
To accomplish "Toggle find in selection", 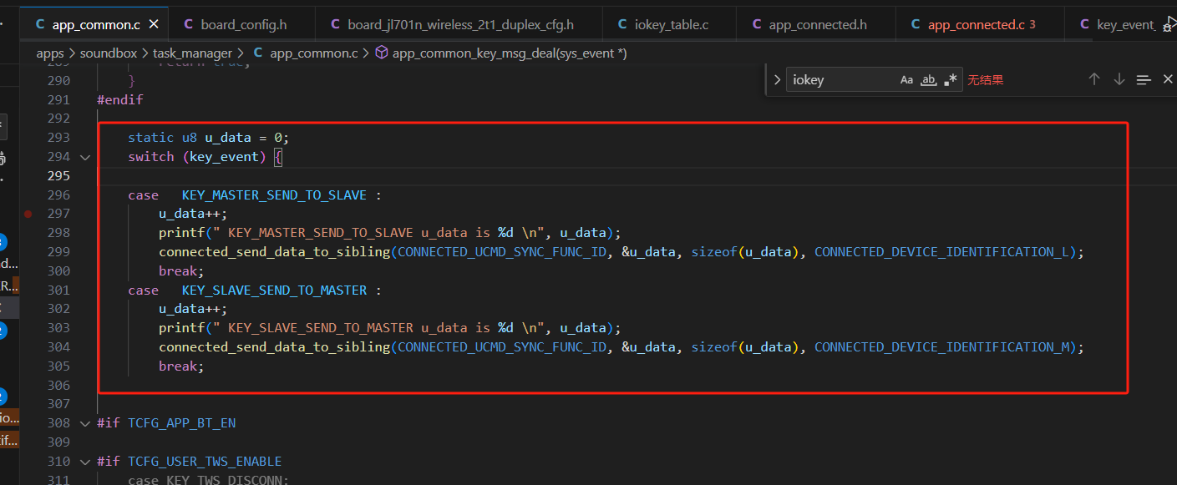I will point(1144,79).
